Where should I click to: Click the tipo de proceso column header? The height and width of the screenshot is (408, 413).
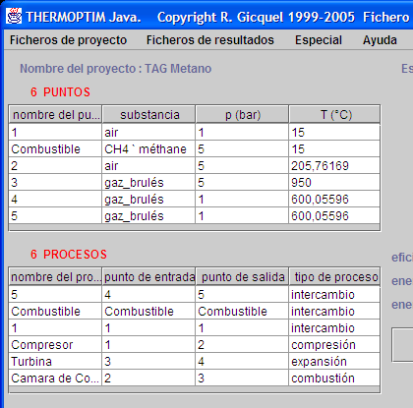[x=334, y=277]
